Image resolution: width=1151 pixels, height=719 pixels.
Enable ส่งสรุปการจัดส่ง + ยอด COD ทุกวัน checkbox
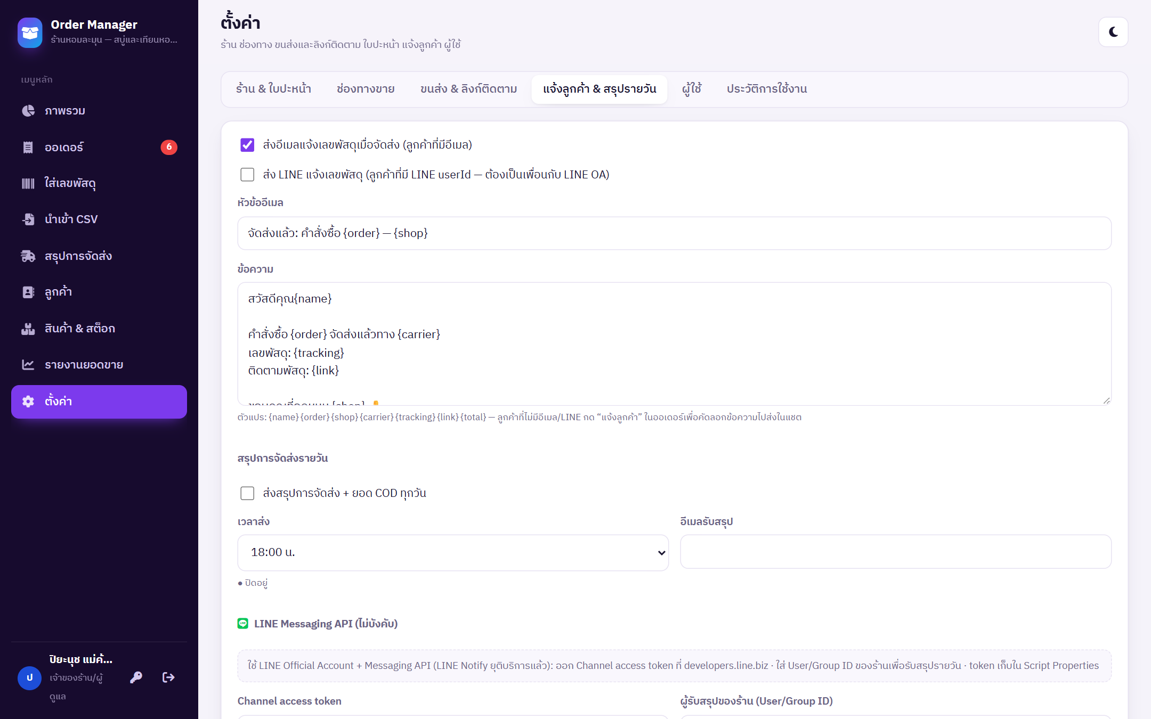(x=247, y=493)
